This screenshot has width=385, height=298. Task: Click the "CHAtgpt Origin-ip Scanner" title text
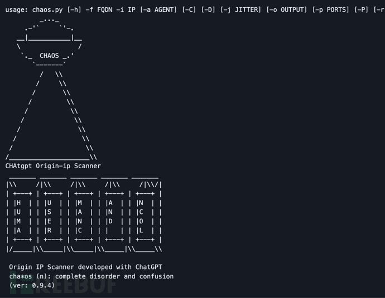point(53,166)
